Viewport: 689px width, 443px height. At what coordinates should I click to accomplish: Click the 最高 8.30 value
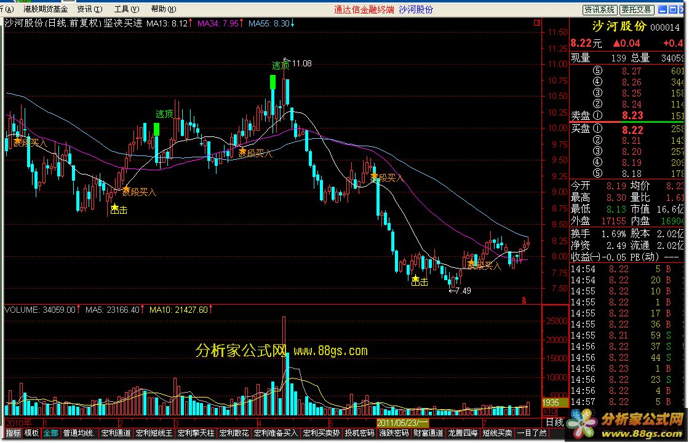[x=616, y=198]
